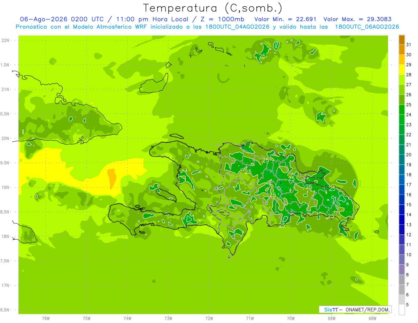
Task: Click the '10' value on the colorbar
Action: click(409, 255)
